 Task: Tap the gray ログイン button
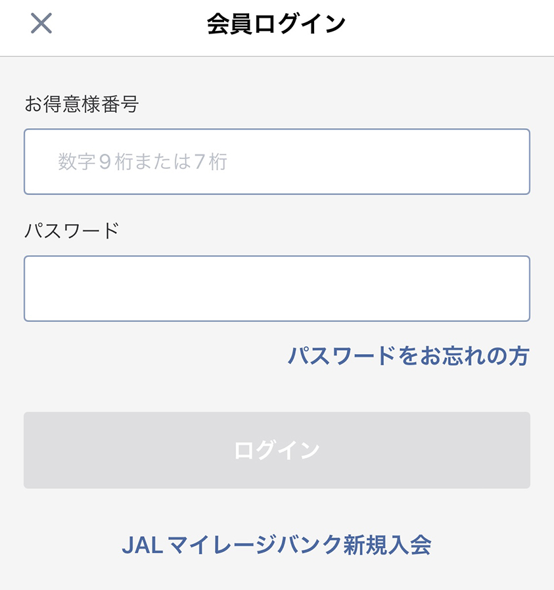pyautogui.click(x=277, y=451)
